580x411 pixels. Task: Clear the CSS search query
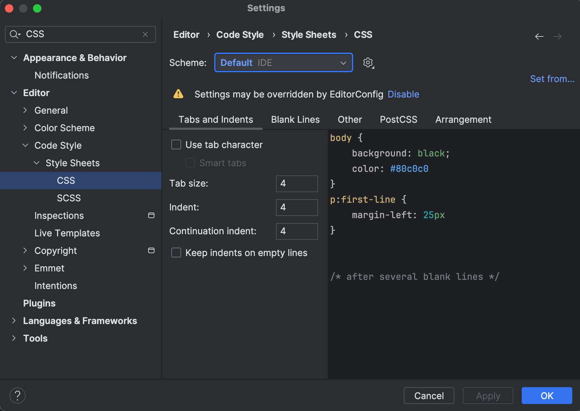(145, 34)
